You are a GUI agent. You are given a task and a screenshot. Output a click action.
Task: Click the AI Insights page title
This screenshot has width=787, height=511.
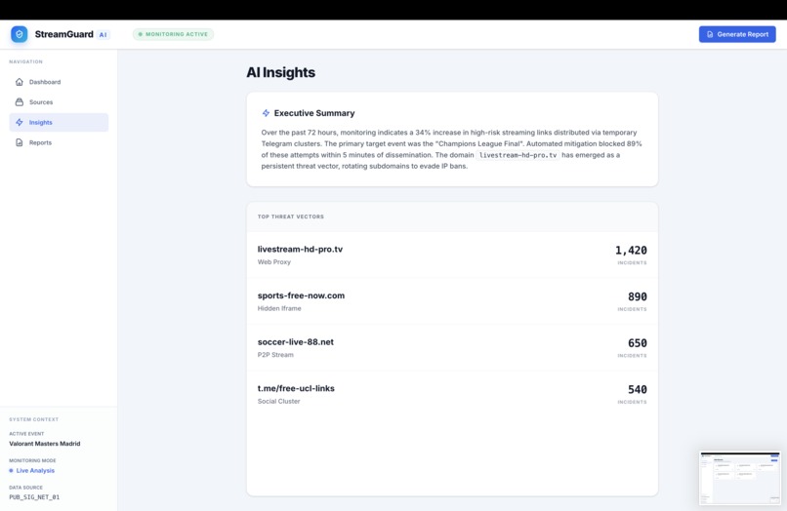click(x=280, y=72)
